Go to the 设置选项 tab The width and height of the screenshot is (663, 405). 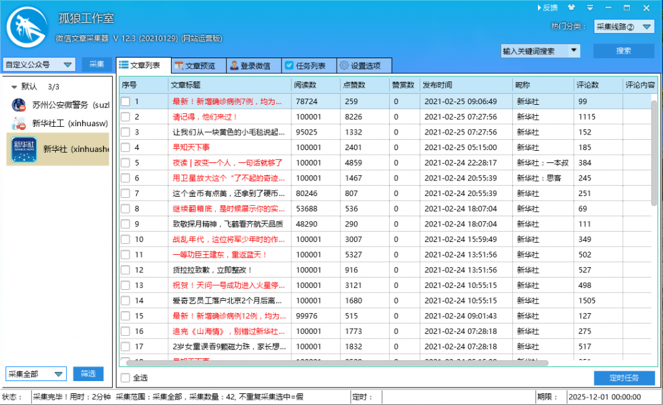(364, 66)
